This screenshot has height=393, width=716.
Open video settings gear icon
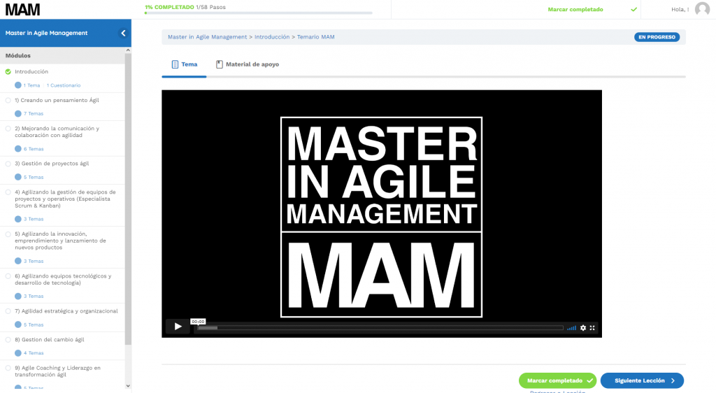(x=583, y=328)
